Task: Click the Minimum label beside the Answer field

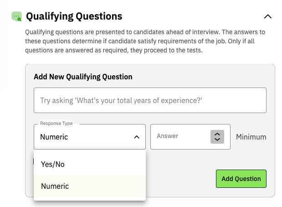Action: 251,137
